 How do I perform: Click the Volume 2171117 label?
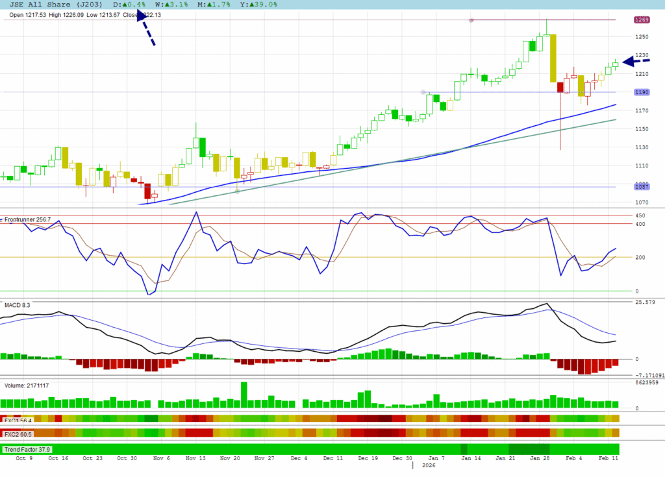click(x=27, y=385)
